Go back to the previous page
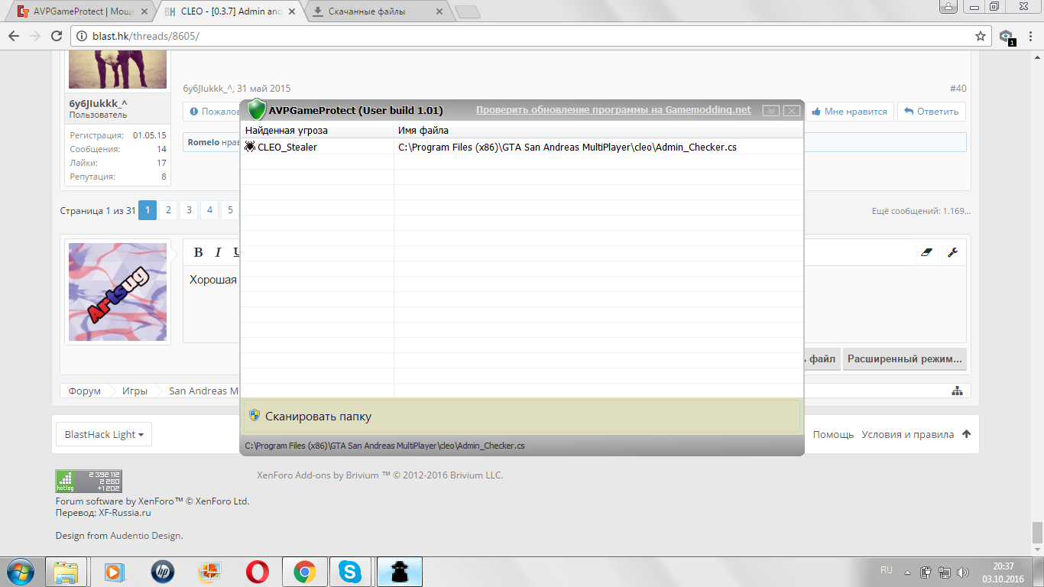Screen dimensions: 1044x587 point(14,36)
